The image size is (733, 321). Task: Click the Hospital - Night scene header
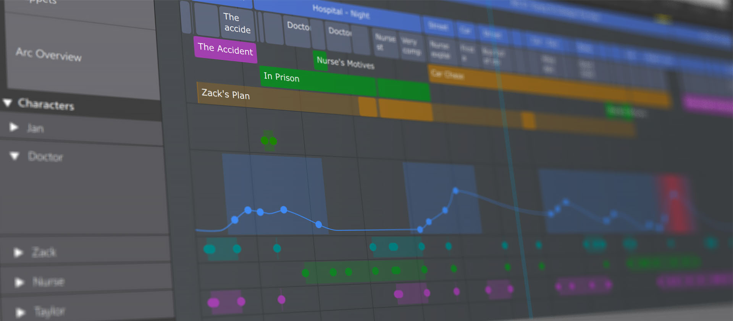pos(340,12)
